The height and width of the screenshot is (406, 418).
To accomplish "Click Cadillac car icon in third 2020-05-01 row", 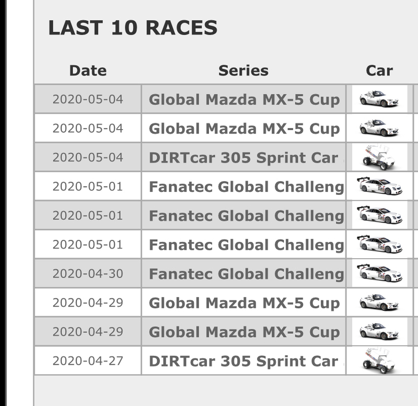I will [380, 244].
